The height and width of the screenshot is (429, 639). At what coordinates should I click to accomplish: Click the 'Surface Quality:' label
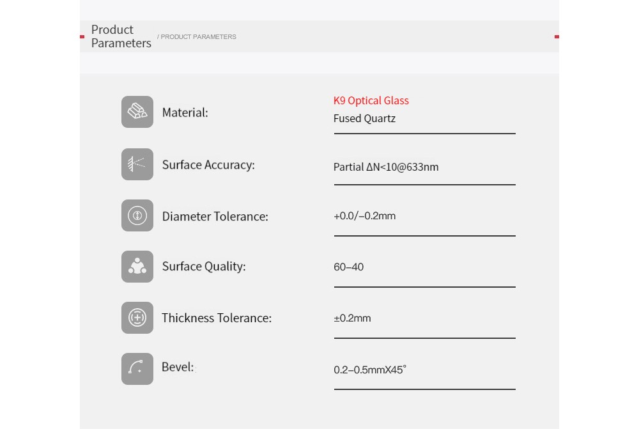(x=204, y=267)
